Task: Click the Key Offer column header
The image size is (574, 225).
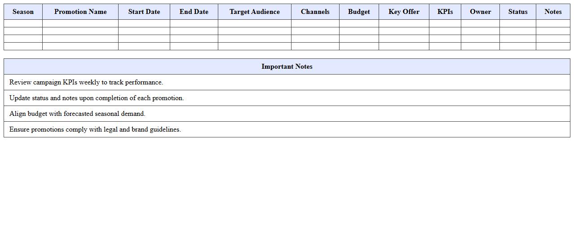Action: point(404,12)
